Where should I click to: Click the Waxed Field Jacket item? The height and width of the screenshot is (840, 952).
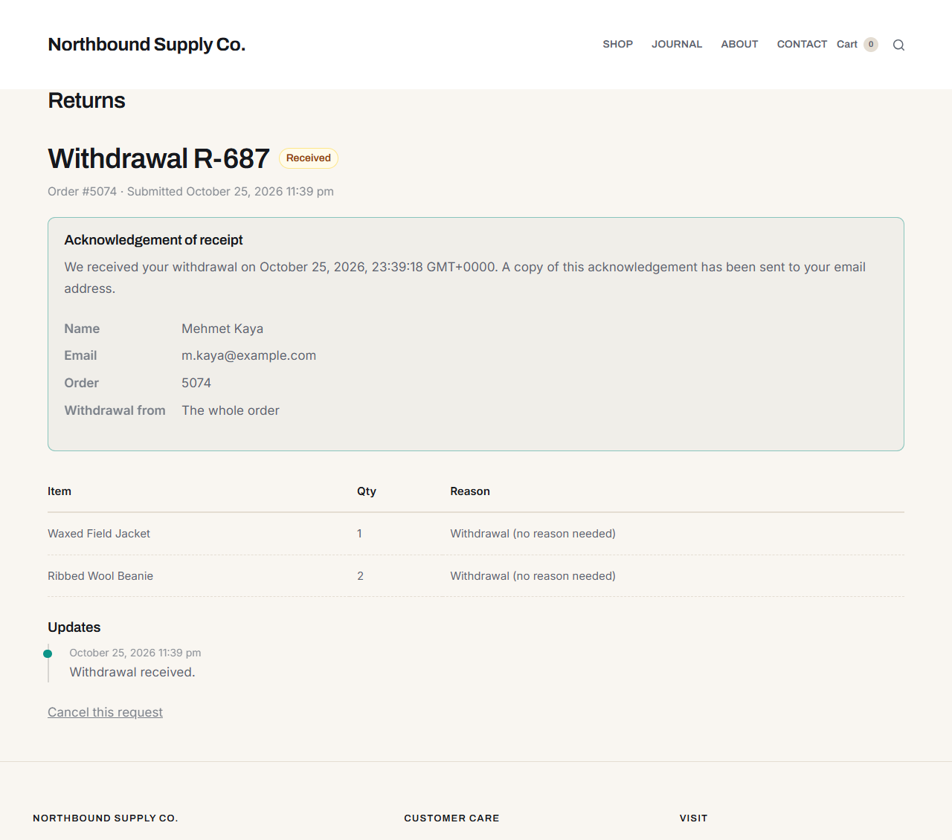point(99,534)
